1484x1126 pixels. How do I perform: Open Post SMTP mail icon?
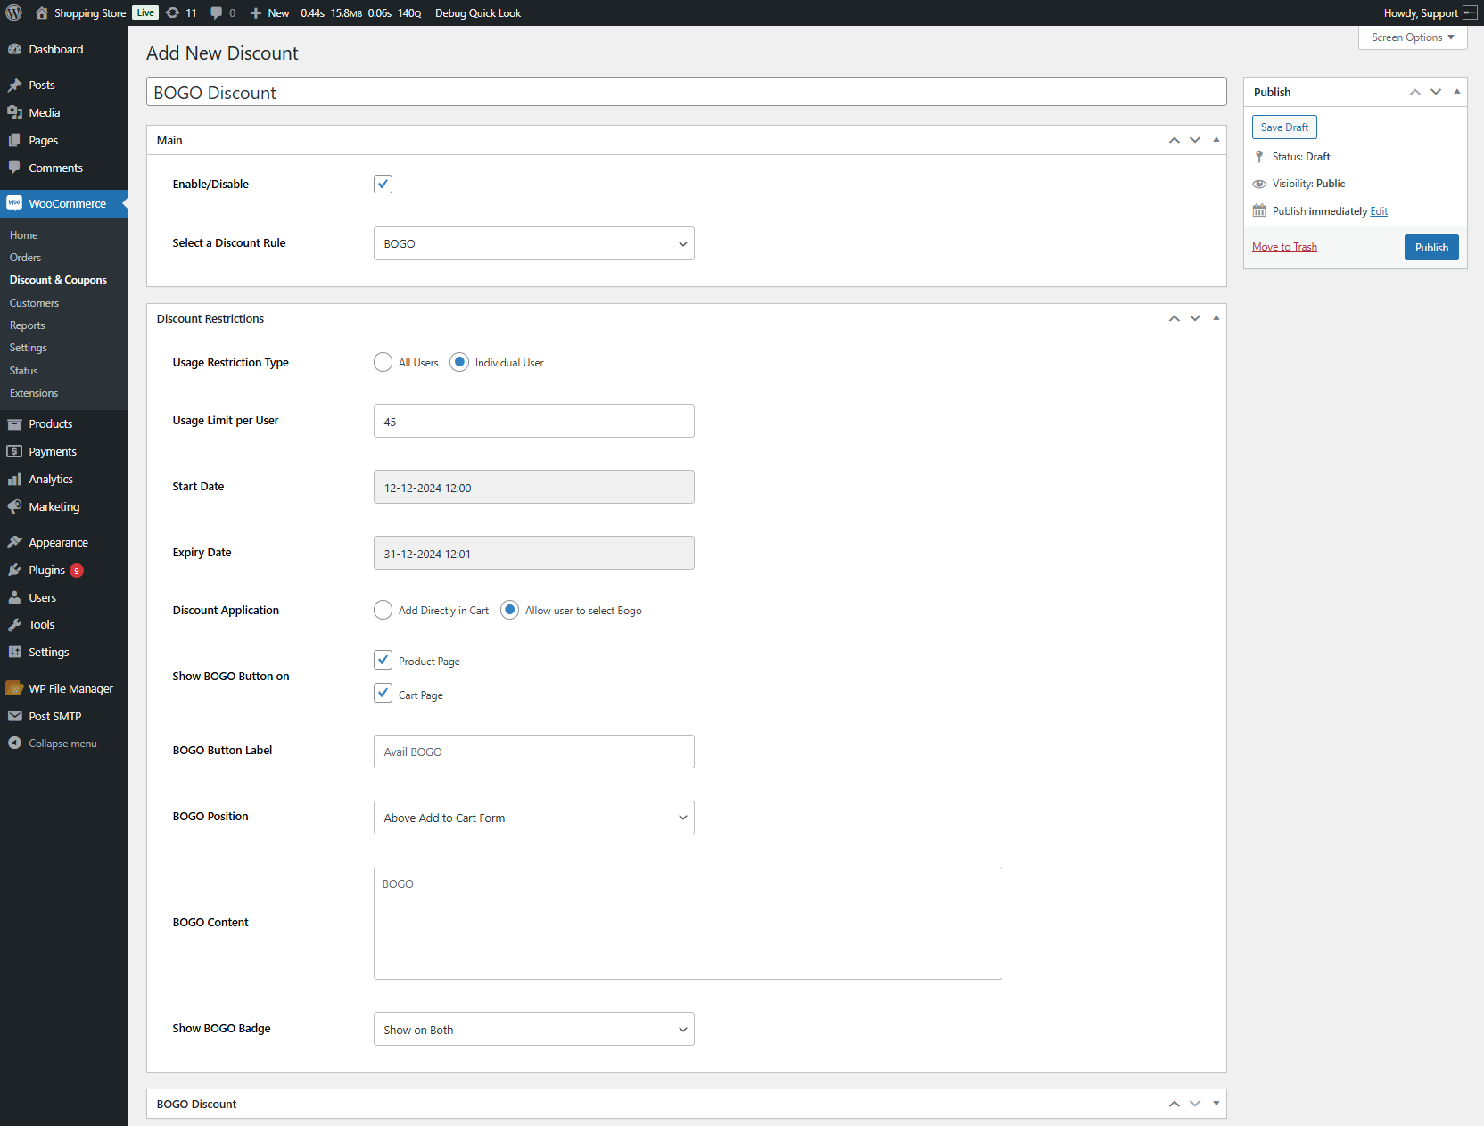[x=14, y=716]
